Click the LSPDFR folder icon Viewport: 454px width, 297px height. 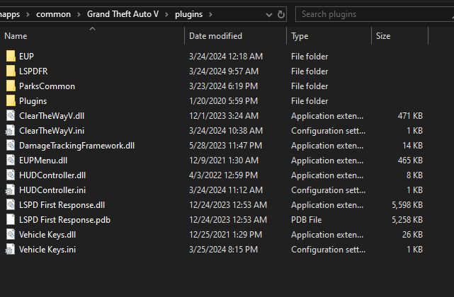(11, 71)
